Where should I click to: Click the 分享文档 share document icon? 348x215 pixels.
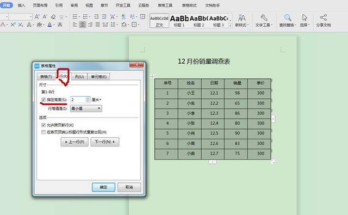click(x=324, y=21)
